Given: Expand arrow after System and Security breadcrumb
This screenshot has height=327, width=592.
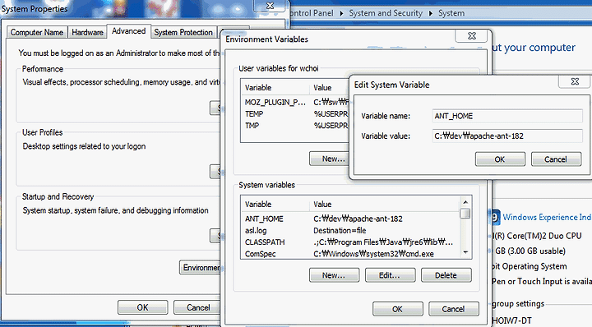Looking at the screenshot, I should pyautogui.click(x=430, y=13).
